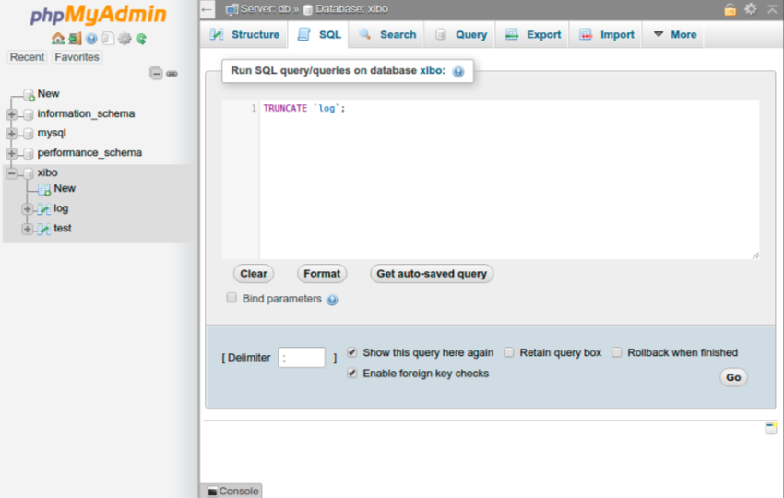Click the Format button

pyautogui.click(x=322, y=274)
